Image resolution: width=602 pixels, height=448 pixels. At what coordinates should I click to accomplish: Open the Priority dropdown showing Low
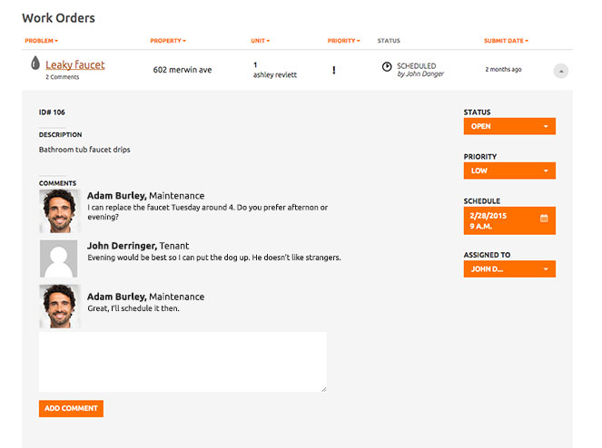coord(508,170)
